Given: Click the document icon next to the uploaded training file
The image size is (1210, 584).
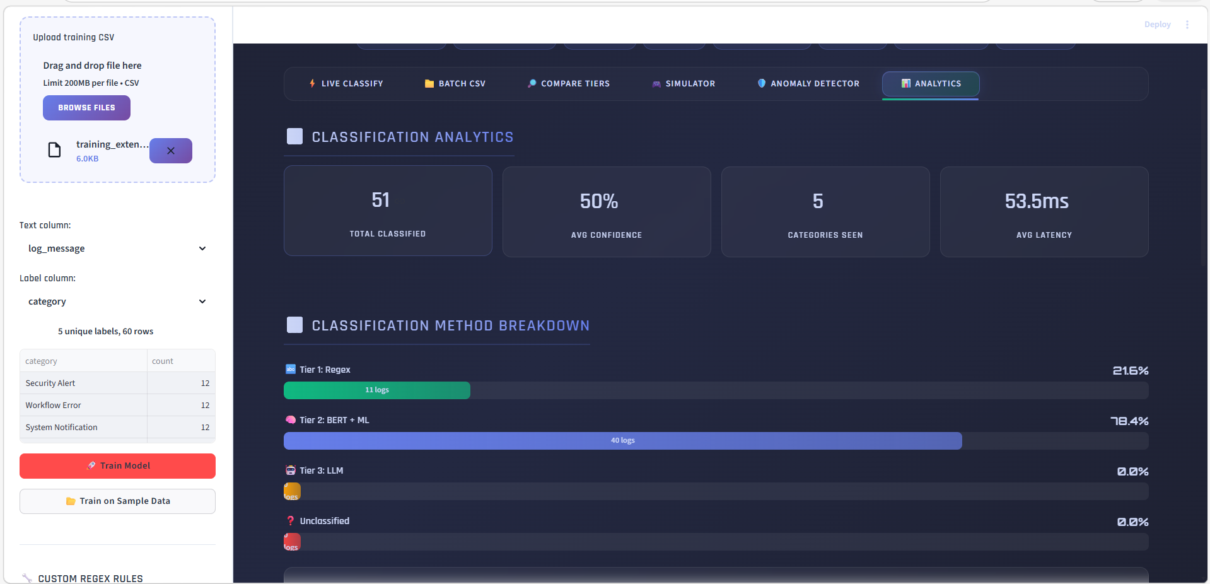Looking at the screenshot, I should click(x=54, y=150).
